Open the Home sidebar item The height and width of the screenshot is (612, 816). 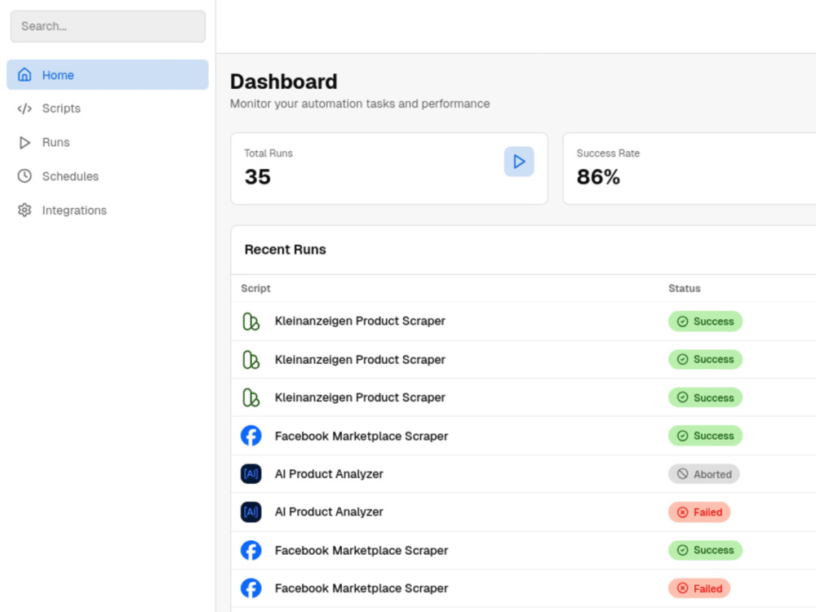point(108,75)
